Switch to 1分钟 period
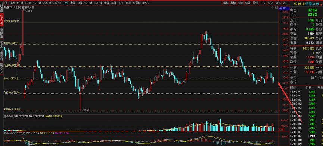Image resolution: width=323 pixels, height=146 pixels. click(20, 3)
